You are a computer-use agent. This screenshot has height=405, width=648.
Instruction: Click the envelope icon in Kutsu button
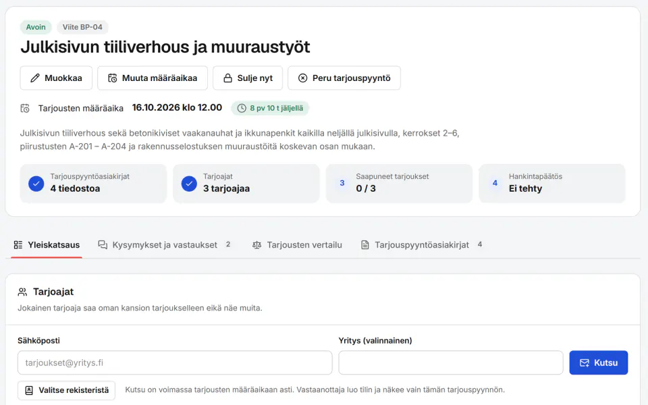click(585, 363)
